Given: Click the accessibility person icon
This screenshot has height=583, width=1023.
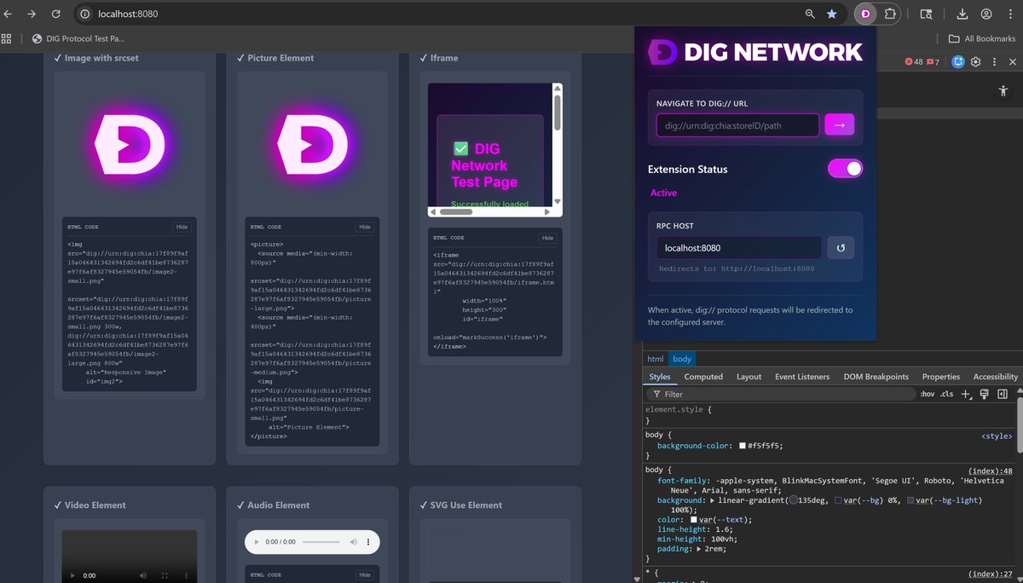Looking at the screenshot, I should [x=1003, y=90].
